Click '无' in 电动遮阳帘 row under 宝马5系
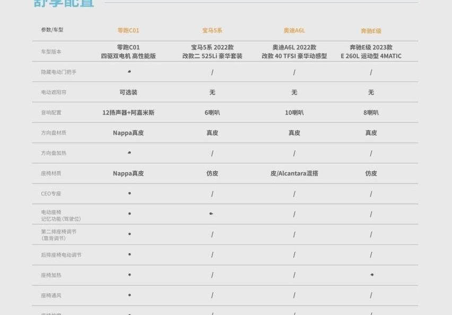The image size is (452, 315). (x=212, y=92)
